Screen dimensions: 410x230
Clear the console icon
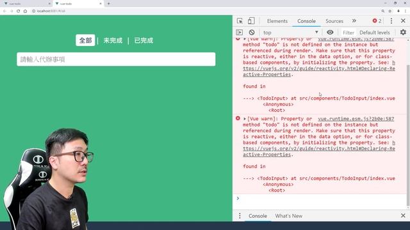(252, 33)
